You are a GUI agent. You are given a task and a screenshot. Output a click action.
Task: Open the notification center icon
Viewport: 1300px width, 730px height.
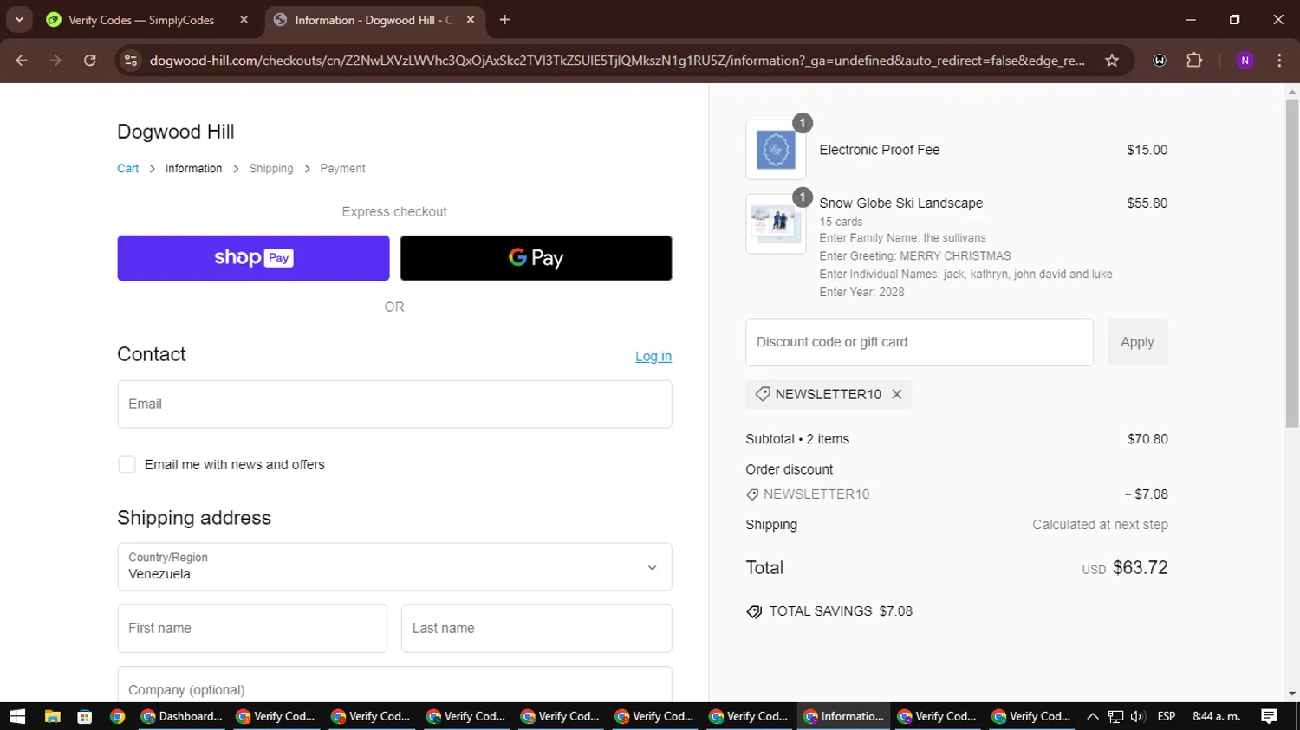(1269, 716)
